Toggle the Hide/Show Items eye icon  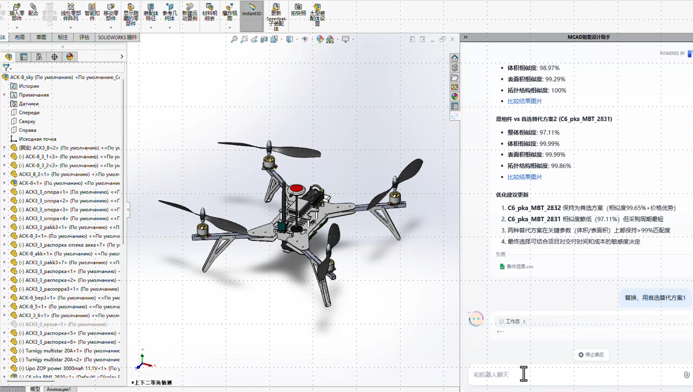click(x=305, y=39)
